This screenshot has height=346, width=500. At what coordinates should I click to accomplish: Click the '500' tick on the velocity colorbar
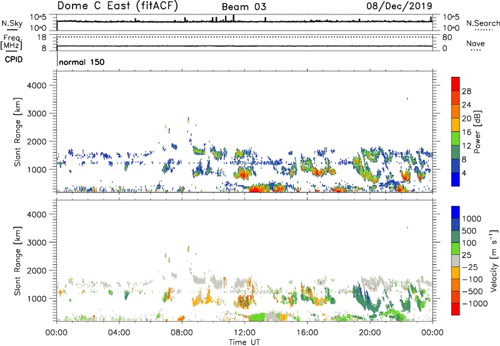[x=469, y=231]
